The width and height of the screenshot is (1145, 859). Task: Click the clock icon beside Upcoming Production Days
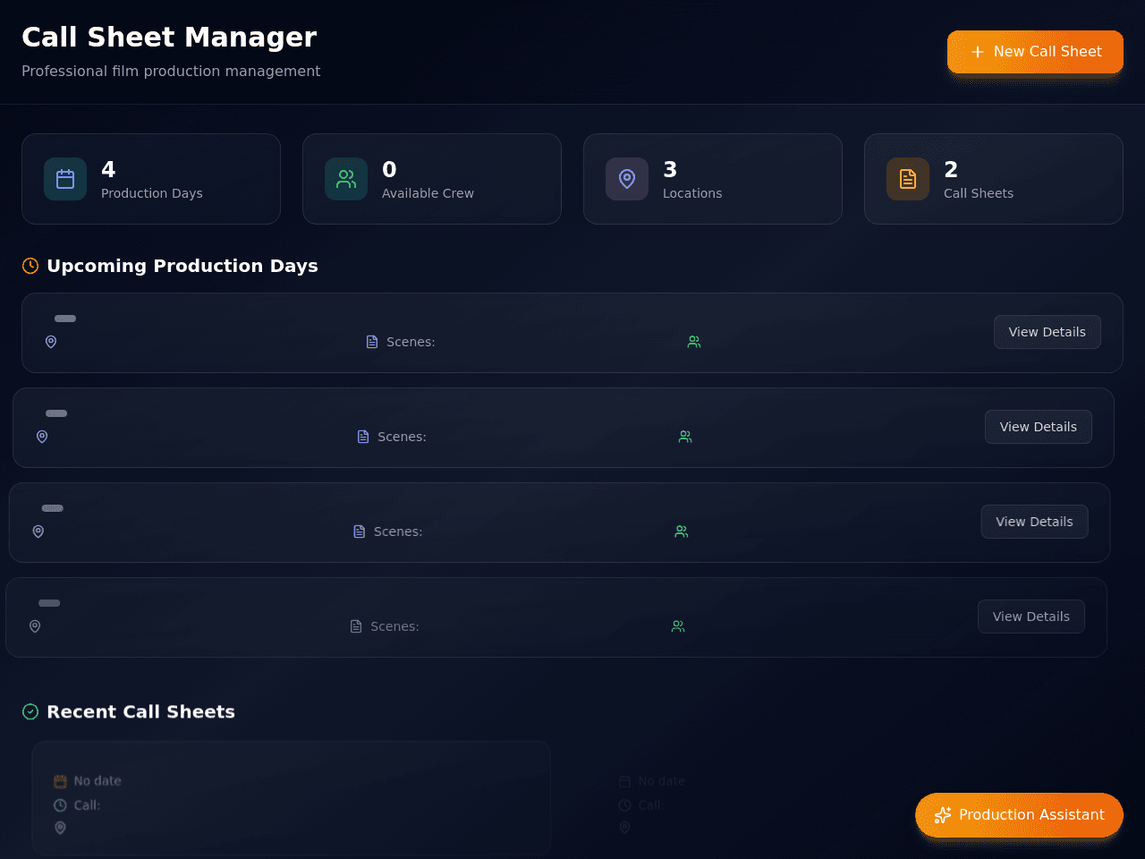(30, 266)
